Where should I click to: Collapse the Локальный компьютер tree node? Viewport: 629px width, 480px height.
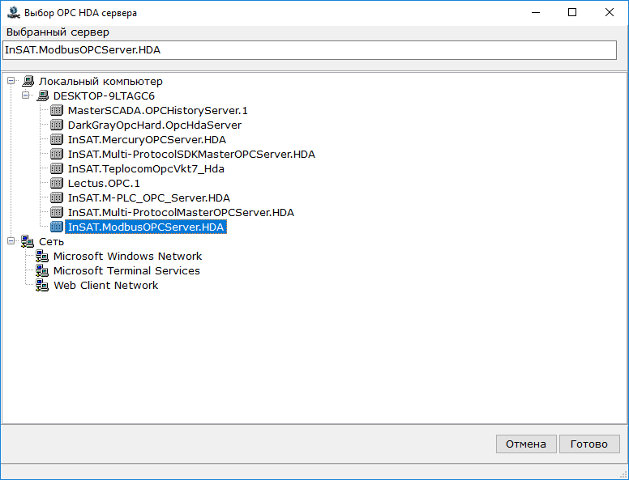click(11, 81)
